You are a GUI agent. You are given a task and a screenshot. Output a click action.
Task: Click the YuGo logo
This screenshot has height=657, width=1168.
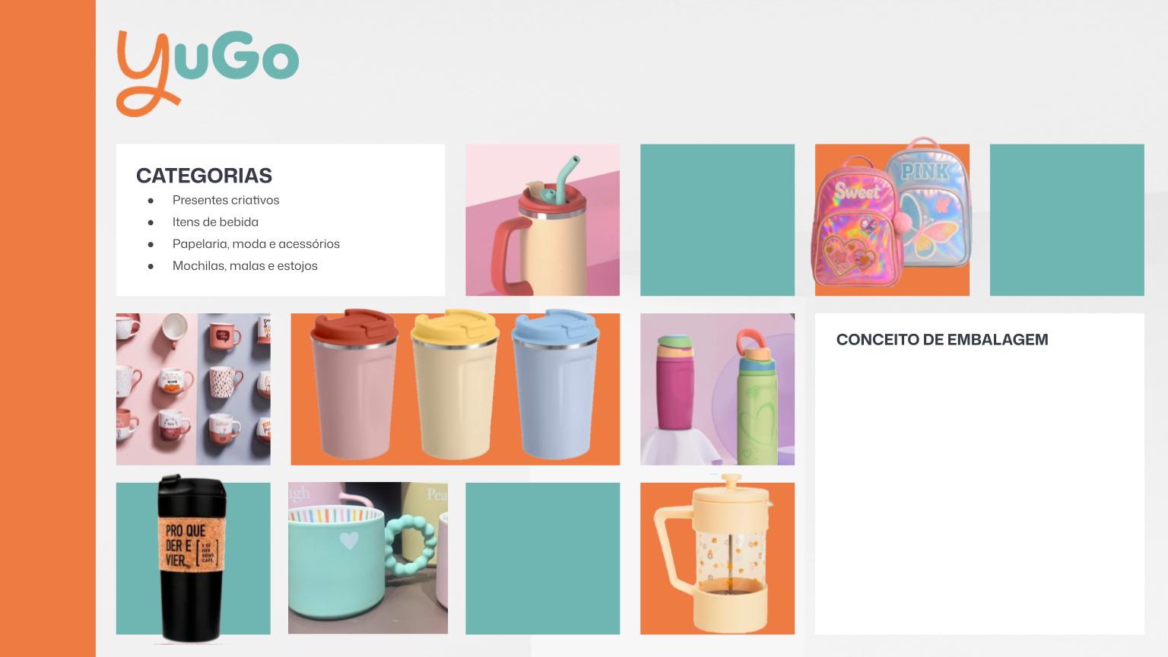tap(207, 73)
